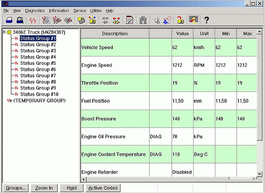Select Status Group #5 in the tree
This screenshot has height=193, width=265.
tap(38, 63)
